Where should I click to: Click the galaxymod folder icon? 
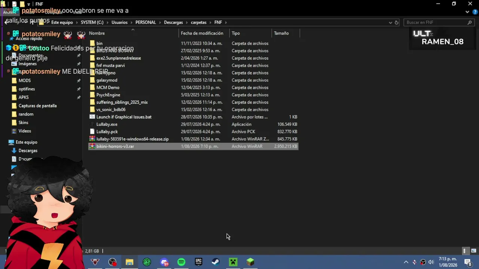click(92, 80)
